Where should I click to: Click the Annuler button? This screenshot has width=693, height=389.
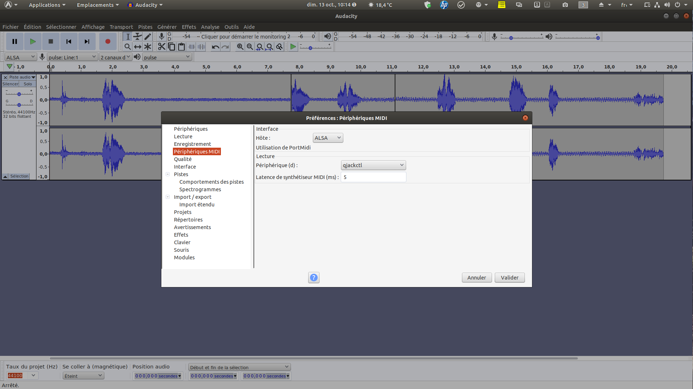(x=476, y=278)
